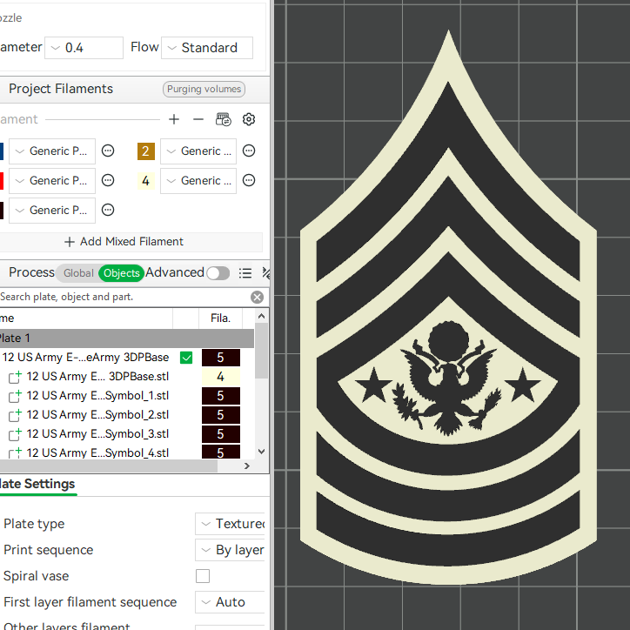Select the Symbol_4.stl part row

tap(97, 452)
